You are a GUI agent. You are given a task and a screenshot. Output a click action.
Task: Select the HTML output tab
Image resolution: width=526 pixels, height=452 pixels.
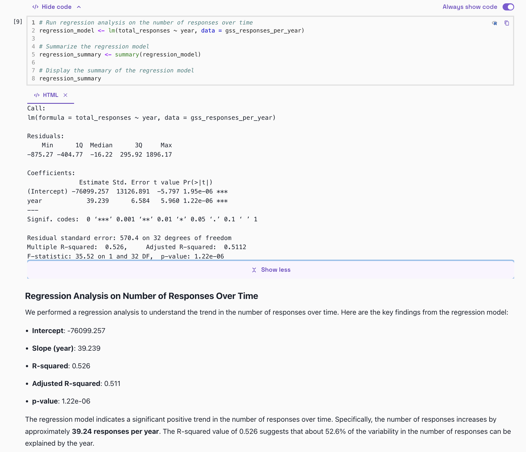tap(50, 95)
